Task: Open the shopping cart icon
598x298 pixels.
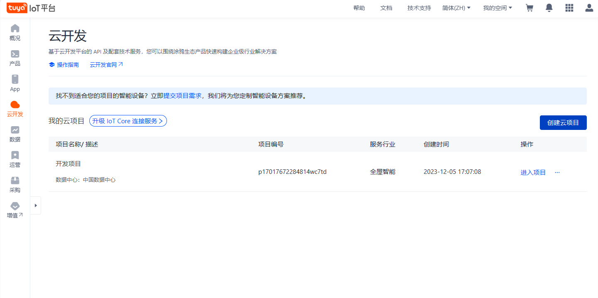Action: coord(529,8)
